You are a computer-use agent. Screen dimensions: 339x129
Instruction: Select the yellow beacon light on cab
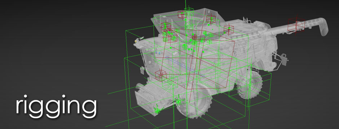tap(136, 41)
